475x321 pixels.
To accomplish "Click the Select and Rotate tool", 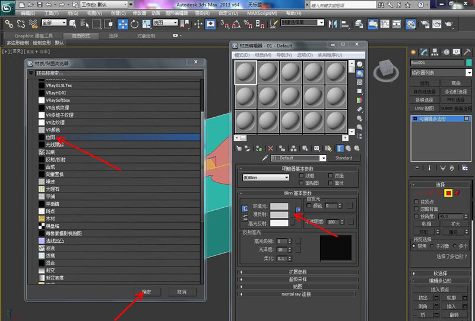I will pos(135,24).
